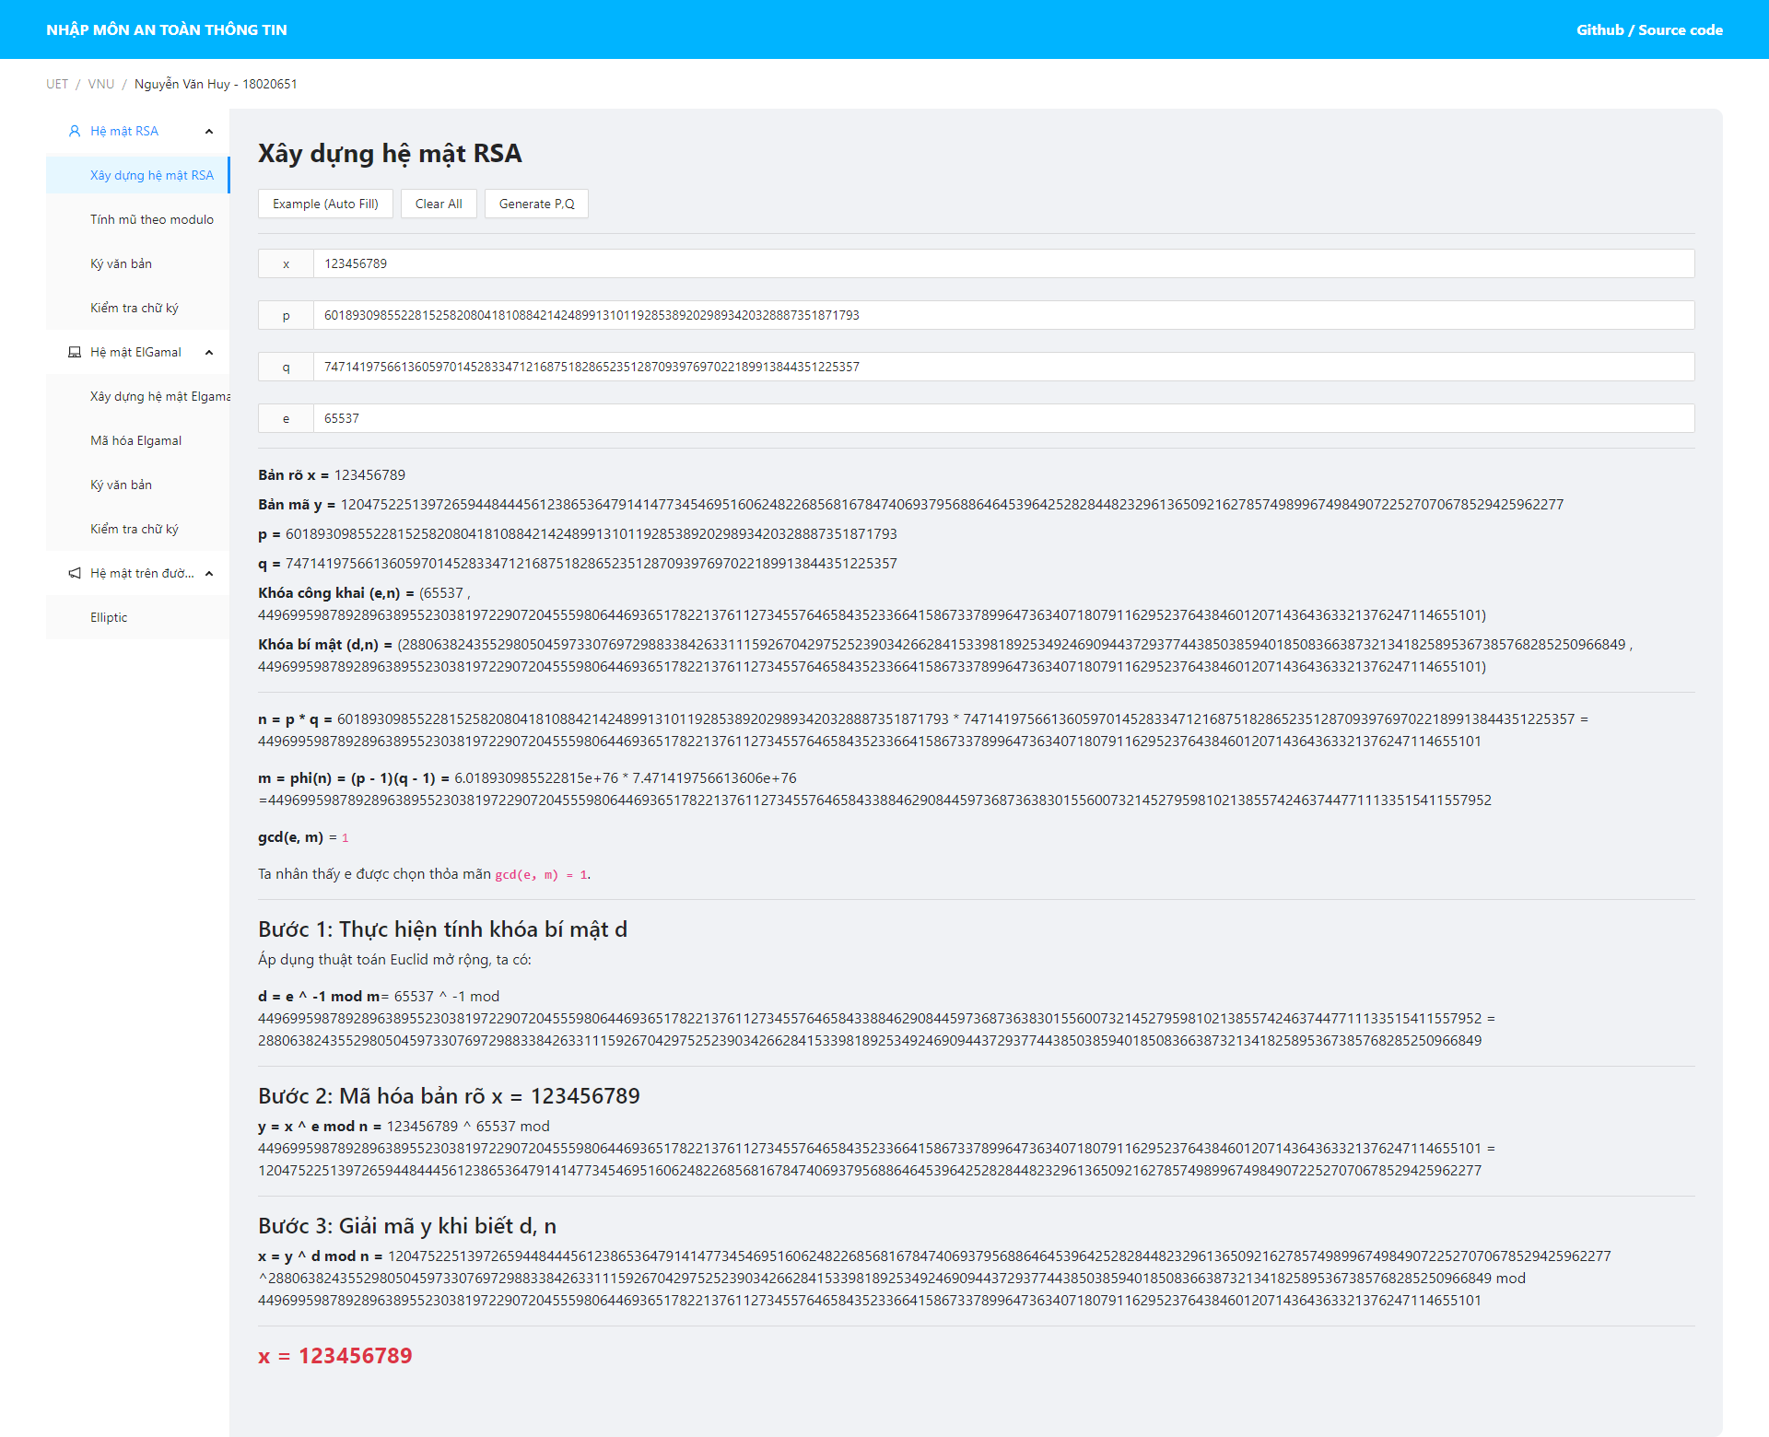This screenshot has height=1437, width=1769.
Task: Click Generate P,Q button
Action: click(x=536, y=204)
